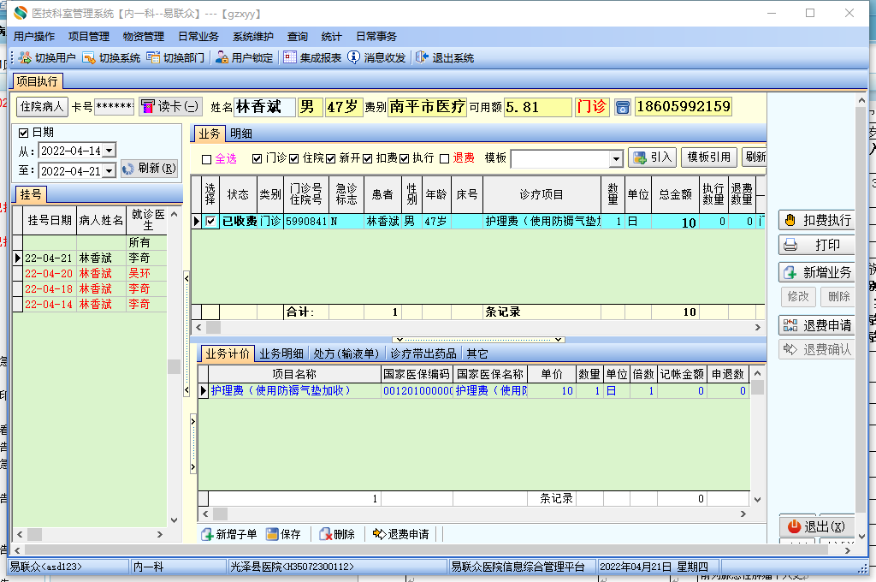This screenshot has width=876, height=582.
Task: Uncheck the 已收费 row selection checkbox
Action: pos(210,222)
